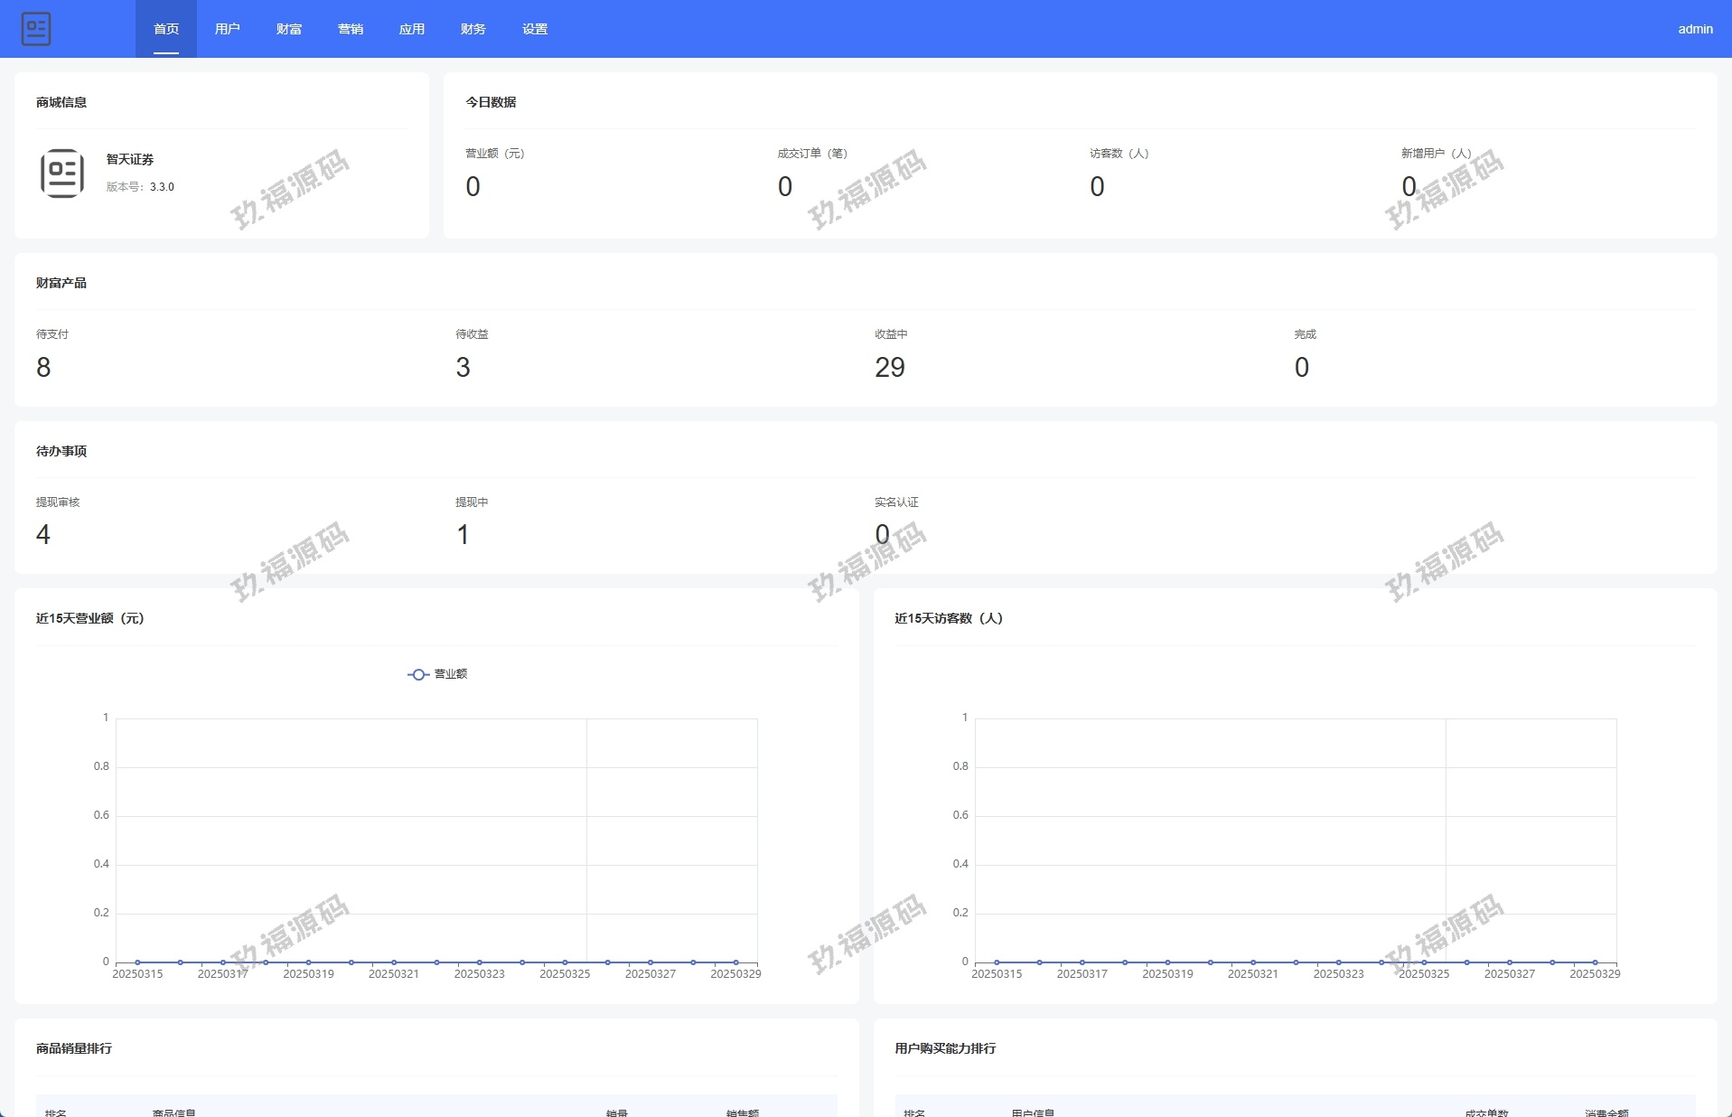View the 收益中 count of 29
This screenshot has width=1732, height=1117.
click(x=889, y=367)
